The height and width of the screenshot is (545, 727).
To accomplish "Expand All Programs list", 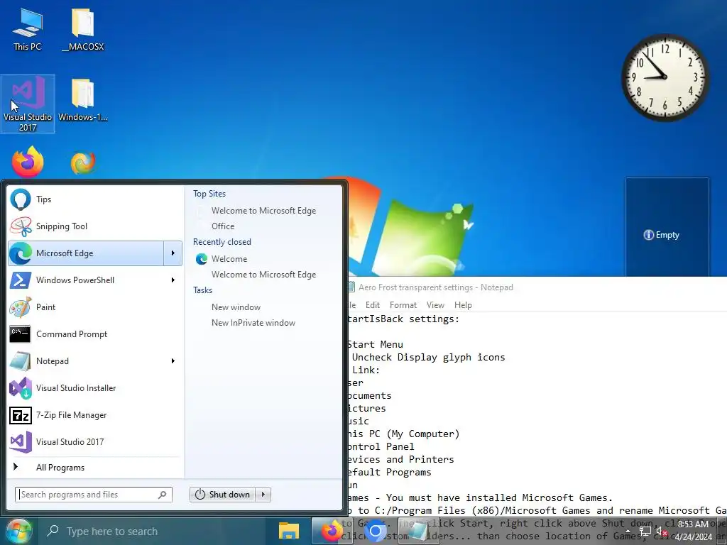I will pos(95,467).
